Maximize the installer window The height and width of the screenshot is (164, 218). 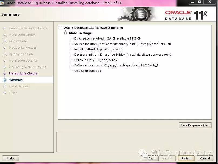tap(200, 2)
